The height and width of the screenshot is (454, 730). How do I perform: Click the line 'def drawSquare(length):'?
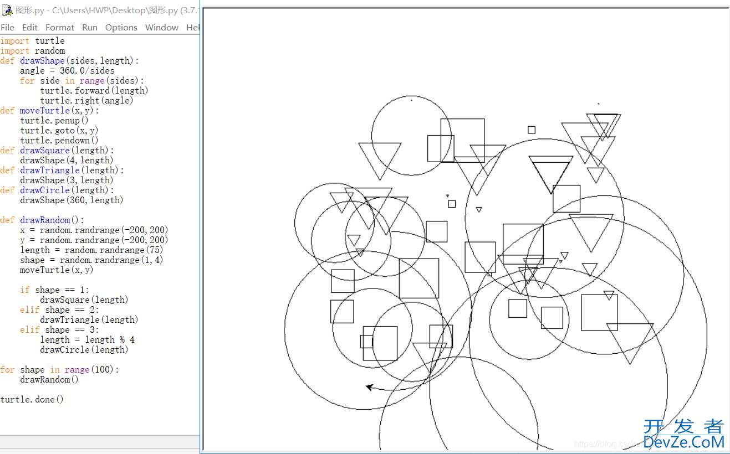(x=57, y=151)
